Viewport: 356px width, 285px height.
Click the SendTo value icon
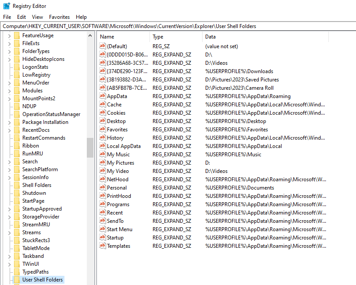click(103, 221)
